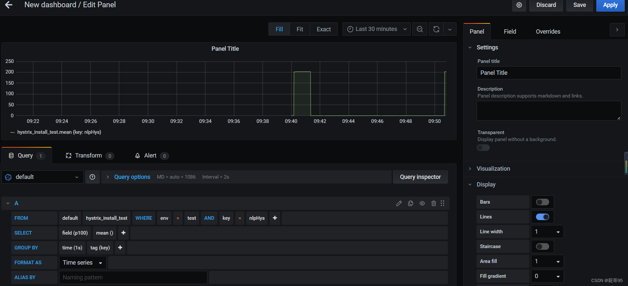Add a SELECT function with the plus button
628x286 pixels.
click(123, 233)
